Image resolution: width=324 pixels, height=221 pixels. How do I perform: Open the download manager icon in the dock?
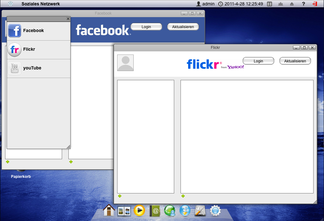[185, 211]
